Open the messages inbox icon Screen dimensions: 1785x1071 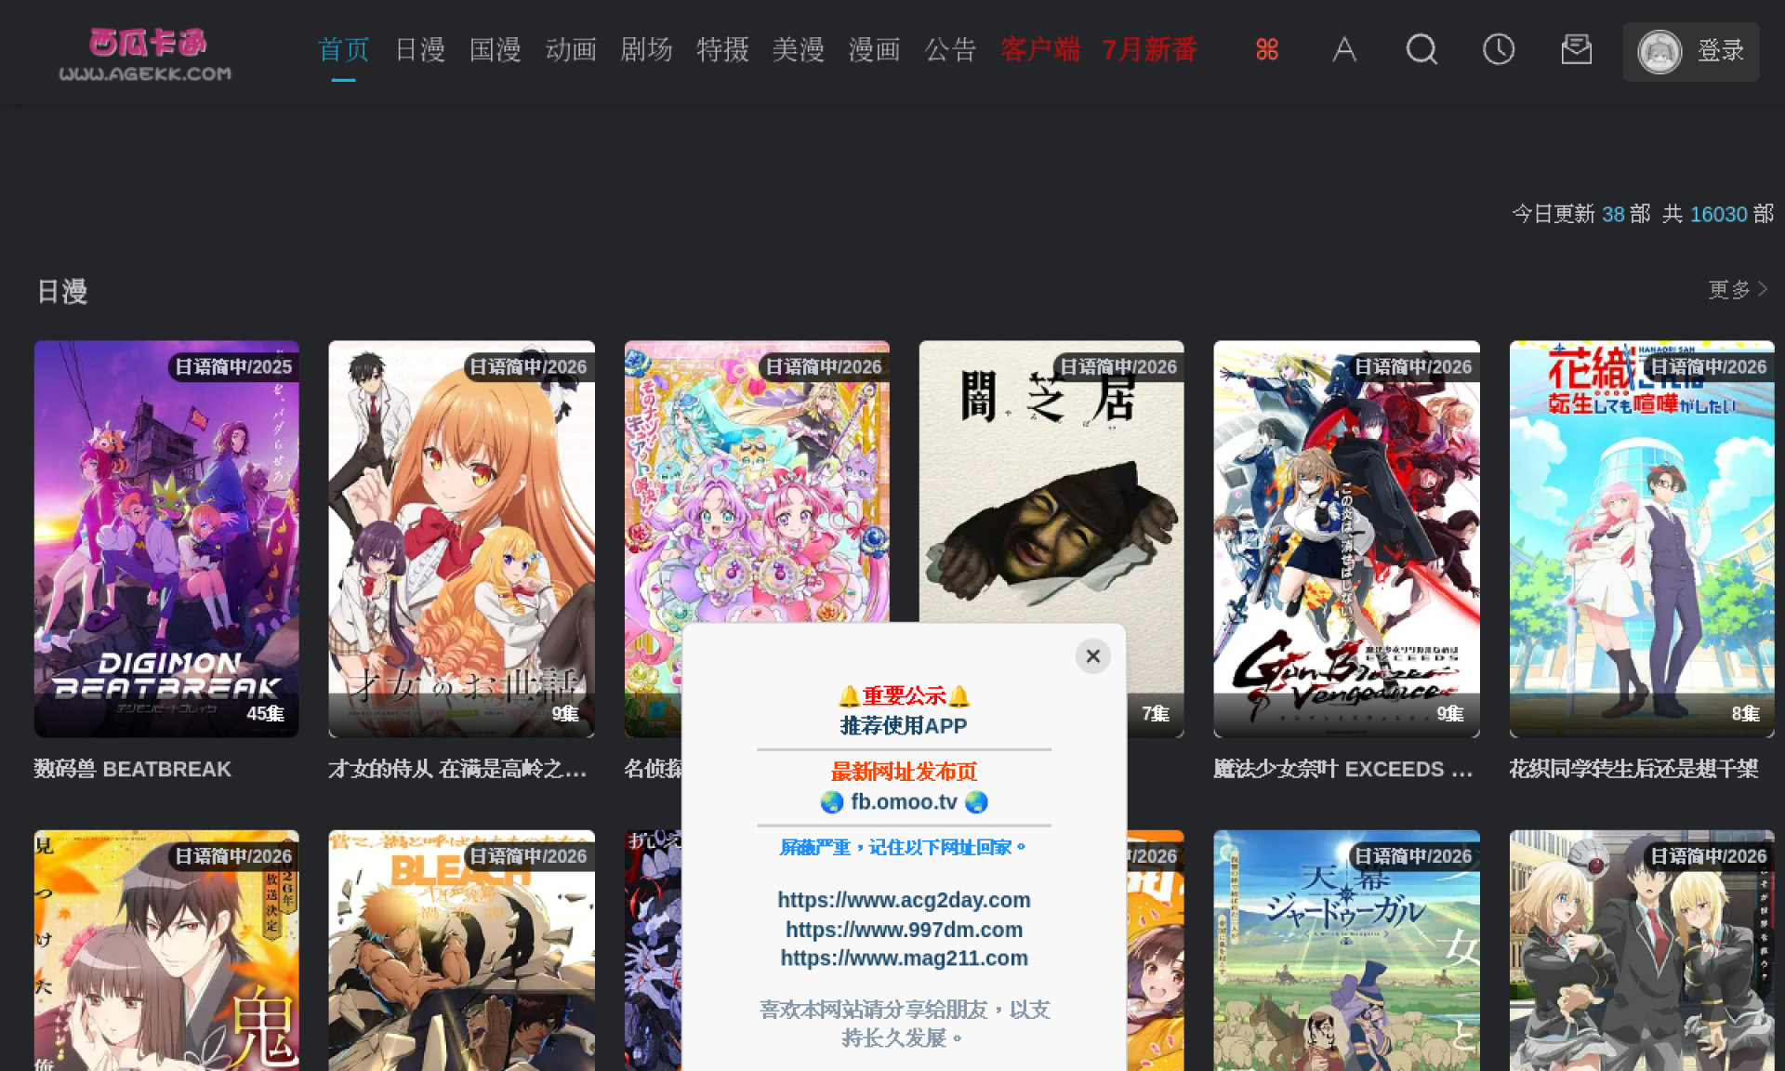(1577, 49)
